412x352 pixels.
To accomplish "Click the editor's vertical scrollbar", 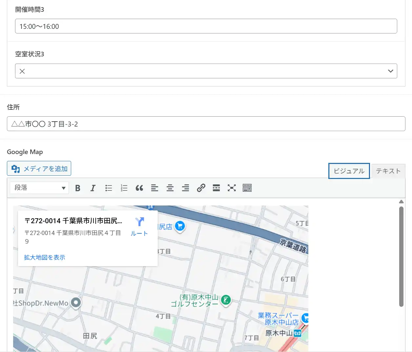I will [401, 256].
